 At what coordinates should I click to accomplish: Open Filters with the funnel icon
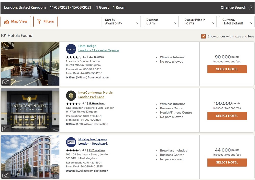coord(45,22)
